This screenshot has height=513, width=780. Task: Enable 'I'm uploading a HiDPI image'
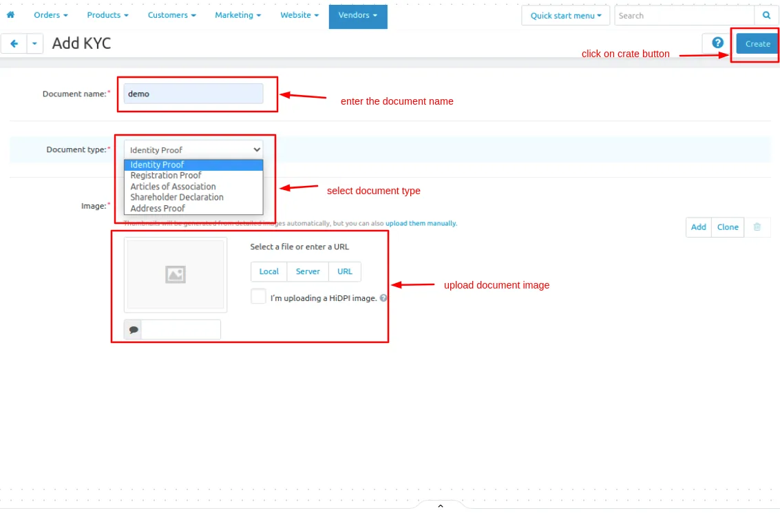258,296
